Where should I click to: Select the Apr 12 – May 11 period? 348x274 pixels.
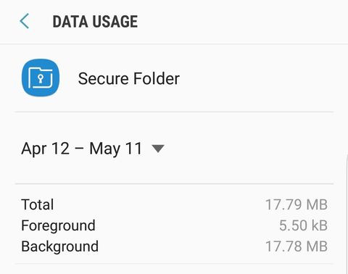93,149
